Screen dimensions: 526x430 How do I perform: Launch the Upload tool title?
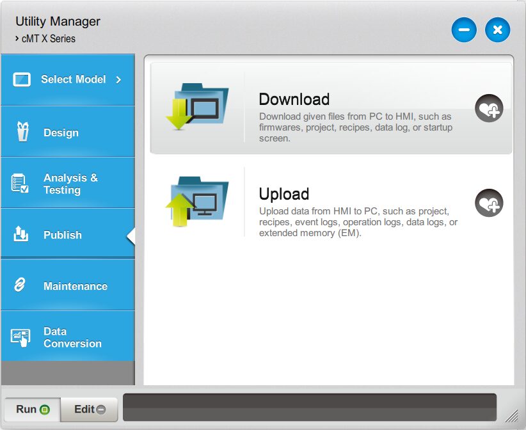284,195
